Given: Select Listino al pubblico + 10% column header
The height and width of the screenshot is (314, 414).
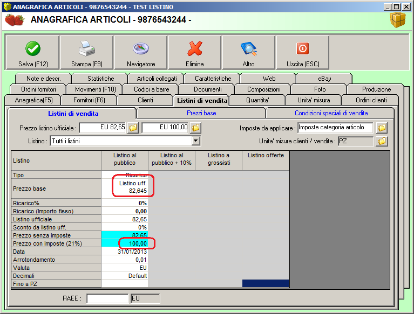Looking at the screenshot, I should pyautogui.click(x=172, y=161).
